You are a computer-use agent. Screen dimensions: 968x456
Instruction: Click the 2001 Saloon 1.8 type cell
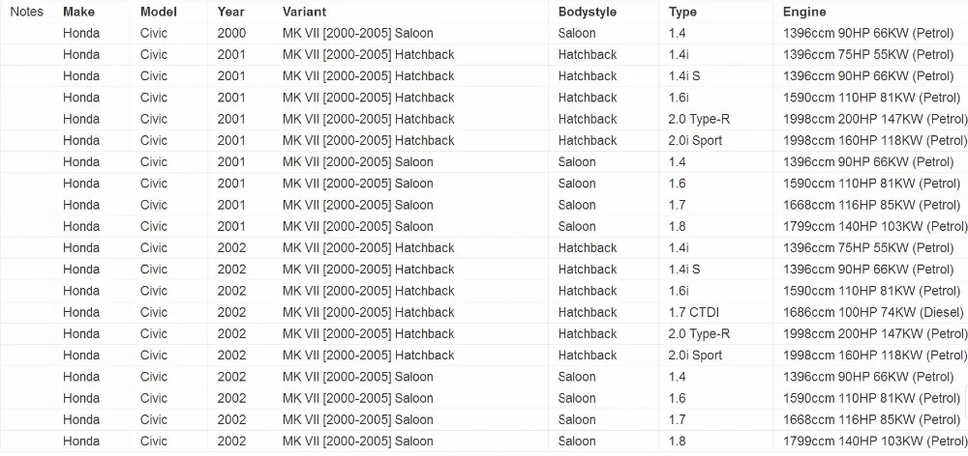click(x=678, y=226)
